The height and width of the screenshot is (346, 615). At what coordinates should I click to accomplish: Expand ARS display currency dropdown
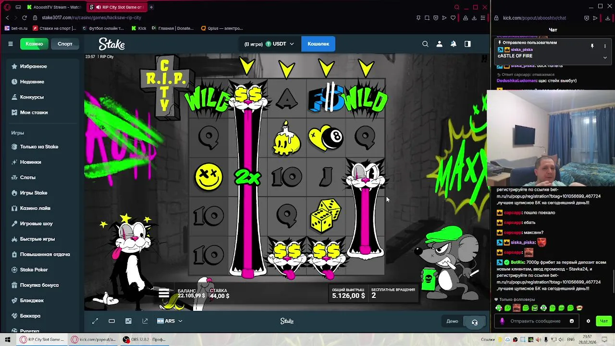[x=170, y=321]
